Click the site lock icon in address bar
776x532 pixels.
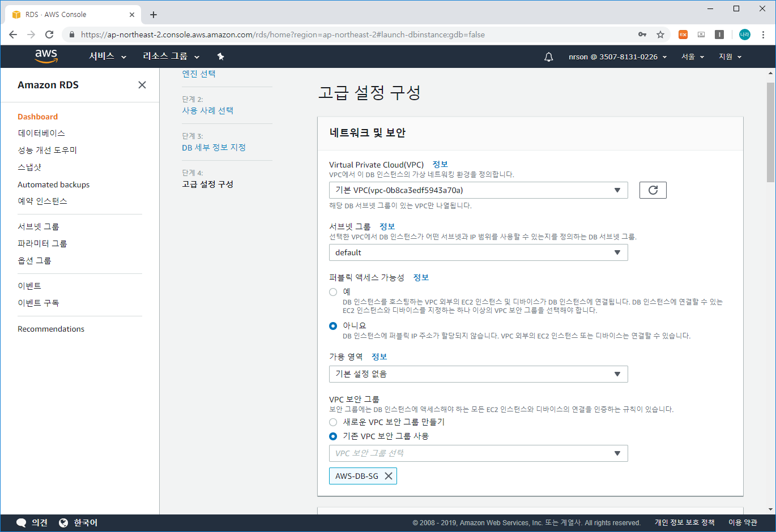(x=71, y=35)
